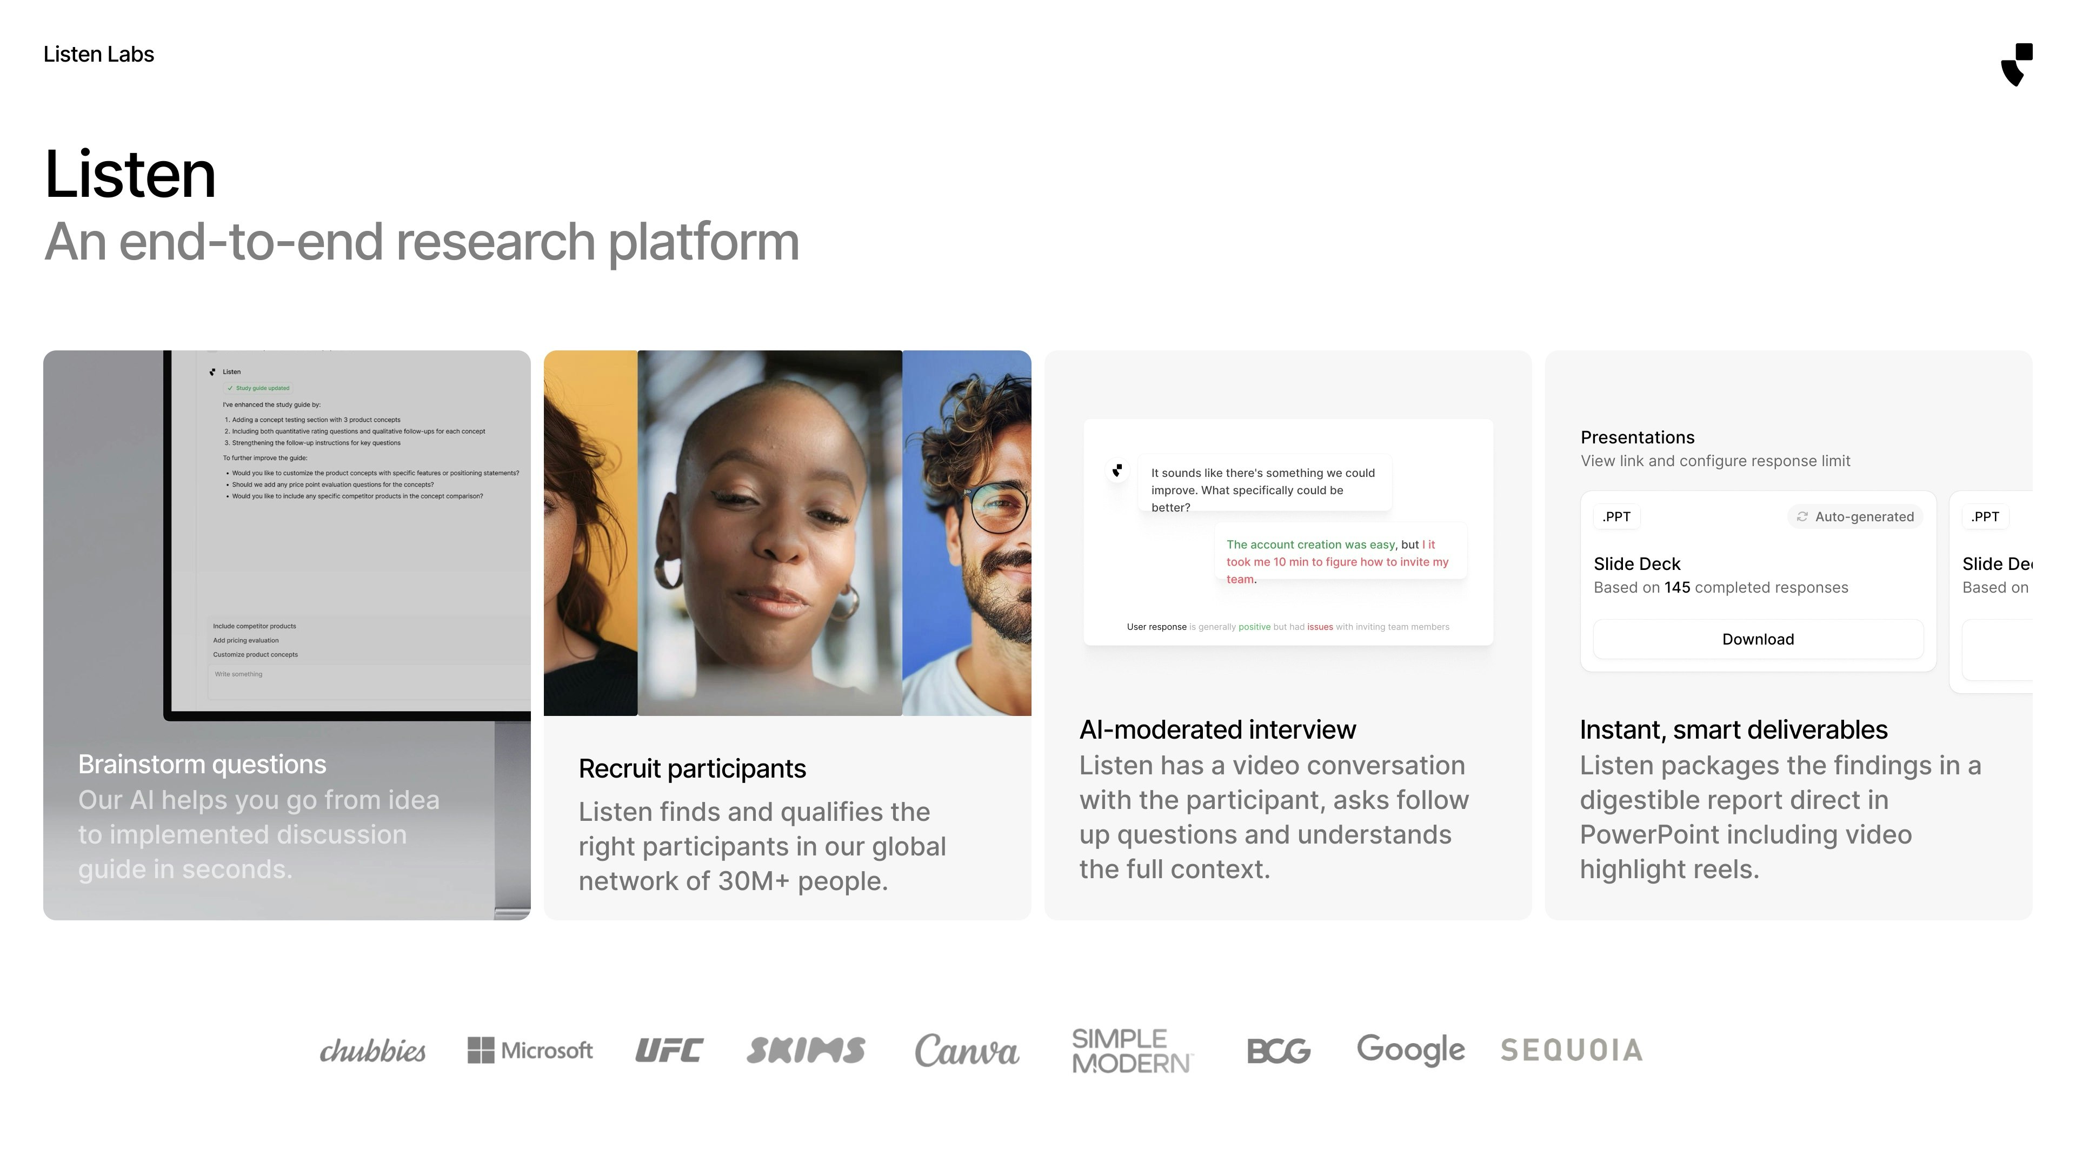2076x1168 pixels.
Task: Click the Sequoia logo
Action: coord(1571,1050)
